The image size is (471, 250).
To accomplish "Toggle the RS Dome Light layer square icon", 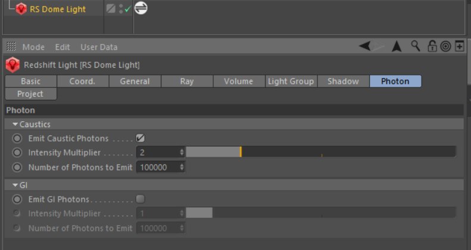I will (111, 8).
